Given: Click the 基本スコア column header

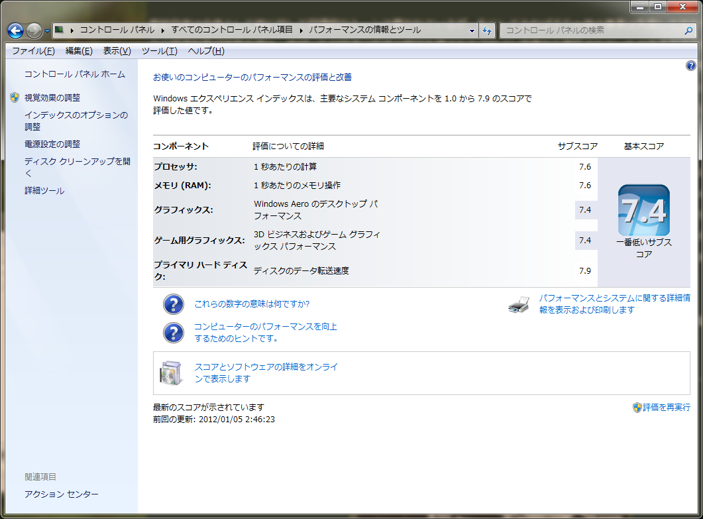Looking at the screenshot, I should point(644,146).
